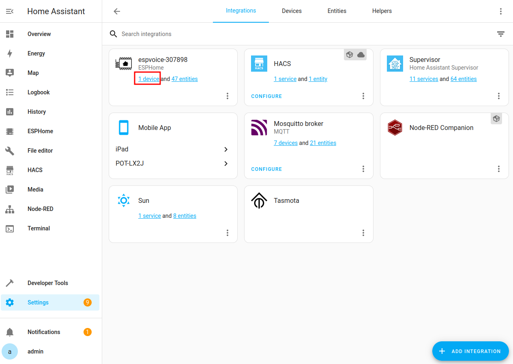513x364 pixels.
Task: Click CONFIGURE on the HACS card
Action: [266, 96]
